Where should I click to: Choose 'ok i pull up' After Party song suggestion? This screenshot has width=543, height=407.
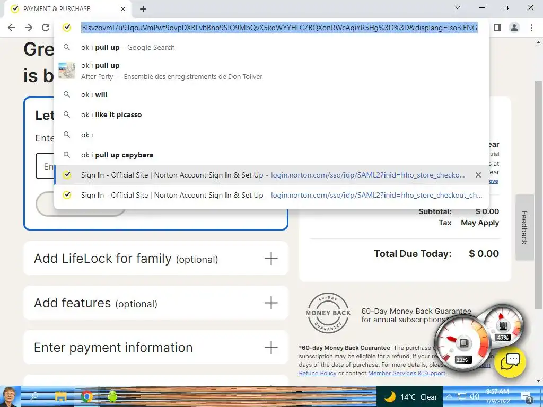271,70
